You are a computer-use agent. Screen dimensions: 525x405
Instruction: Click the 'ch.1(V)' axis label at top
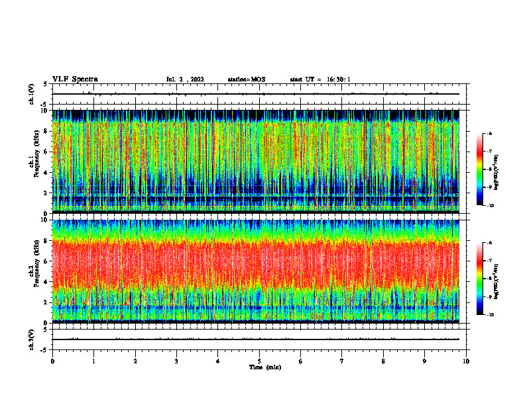click(31, 94)
